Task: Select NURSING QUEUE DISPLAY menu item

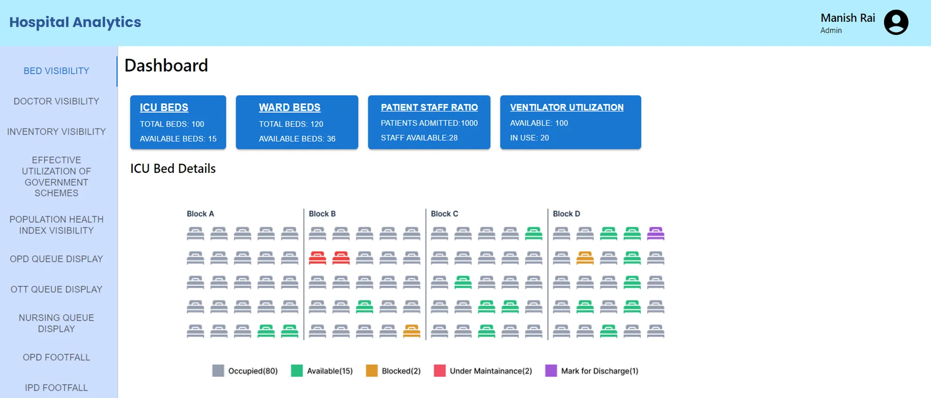Action: [56, 323]
